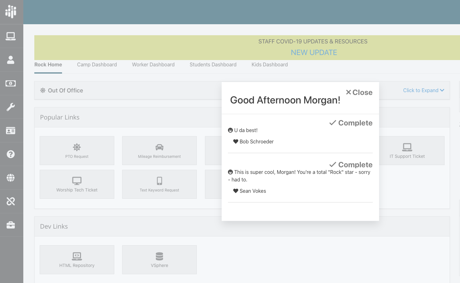Open the person icon sidebar menu

tap(11, 60)
